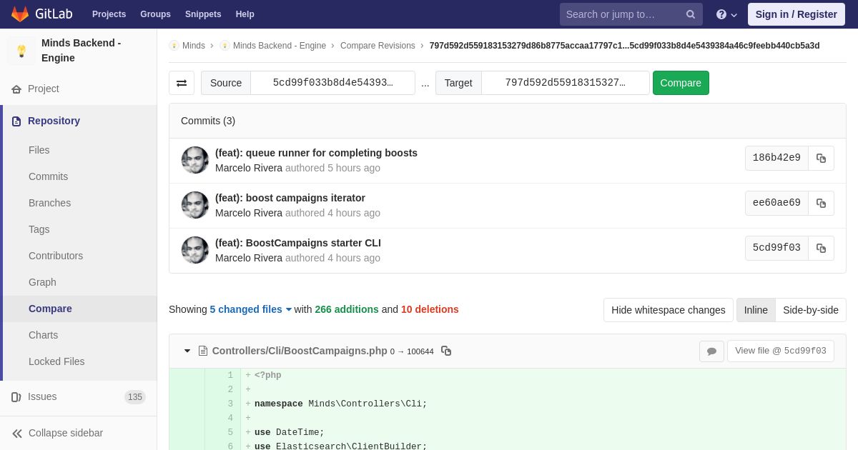Viewport: 858px width, 450px height.
Task: Open the Target revision dropdown
Action: (x=565, y=83)
